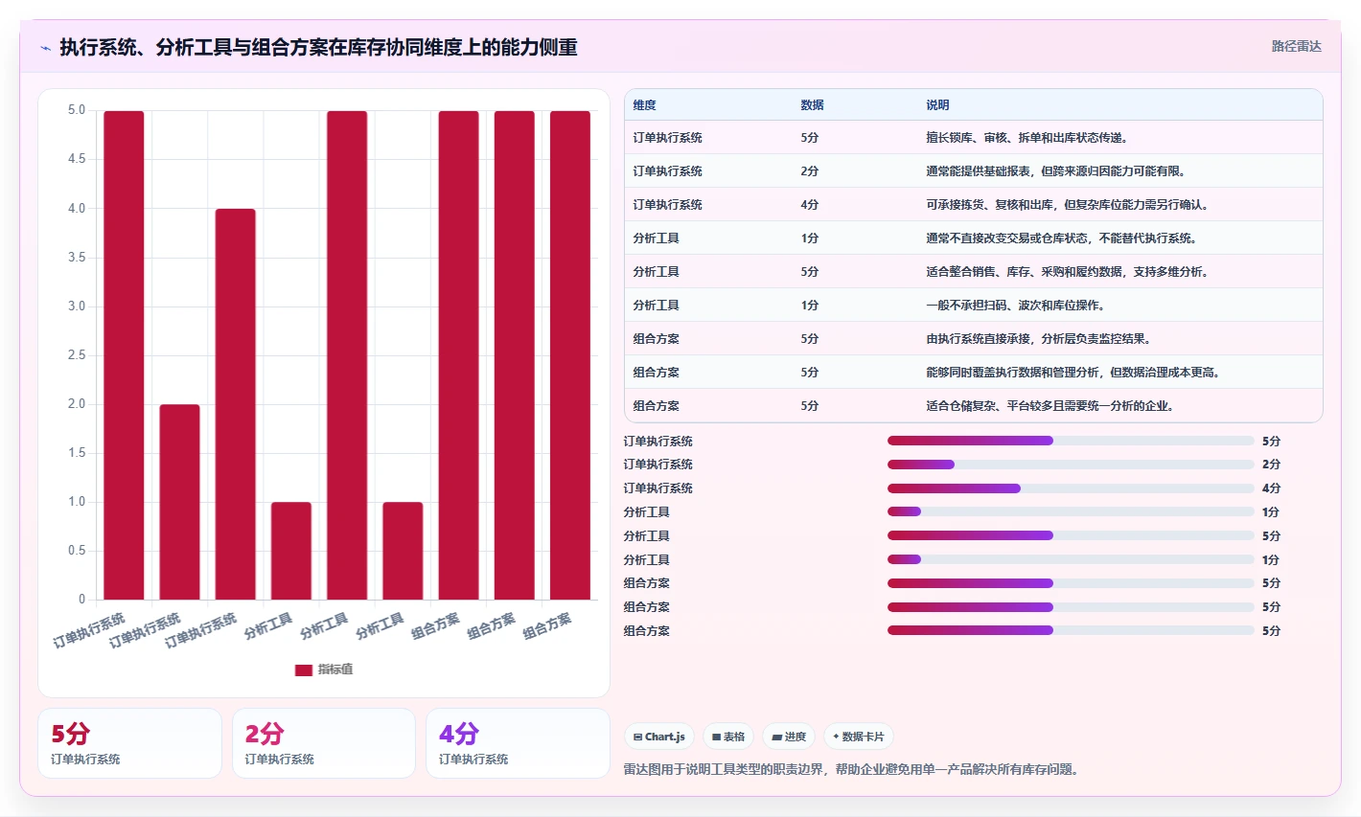This screenshot has width=1361, height=817.
Task: Click the 订单执行系统 bar reaching 4.0
Action: (235, 404)
